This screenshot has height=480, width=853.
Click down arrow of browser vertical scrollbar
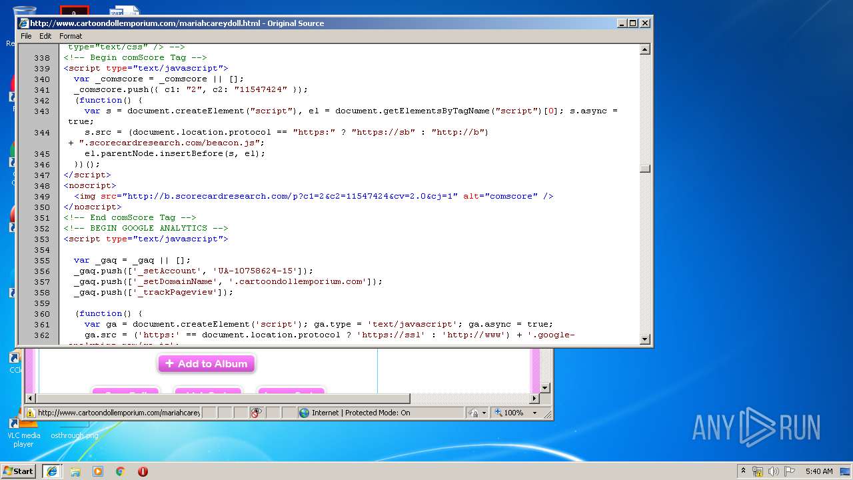coord(544,388)
